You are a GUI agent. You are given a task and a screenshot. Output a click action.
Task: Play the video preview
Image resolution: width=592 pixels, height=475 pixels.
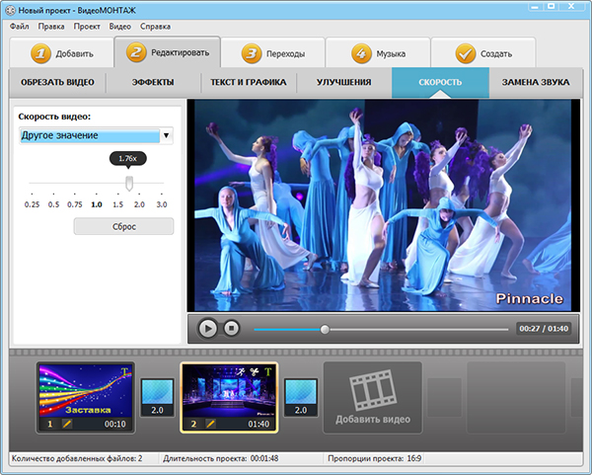(207, 328)
